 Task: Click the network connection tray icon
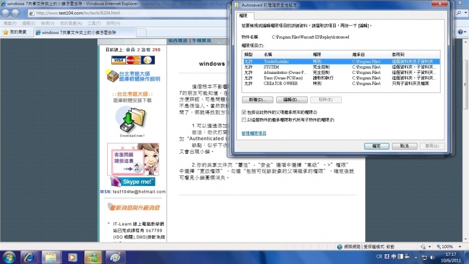tap(424, 258)
